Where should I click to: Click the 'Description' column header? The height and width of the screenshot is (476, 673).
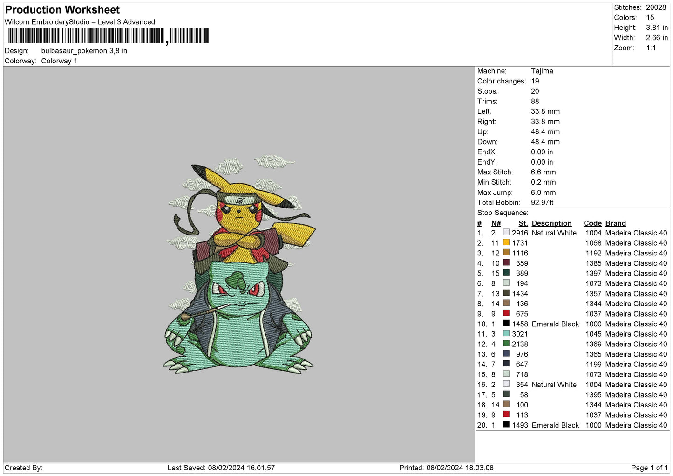[x=551, y=223]
